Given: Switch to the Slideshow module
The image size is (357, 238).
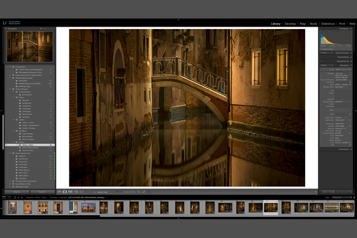Looking at the screenshot, I should 328,24.
